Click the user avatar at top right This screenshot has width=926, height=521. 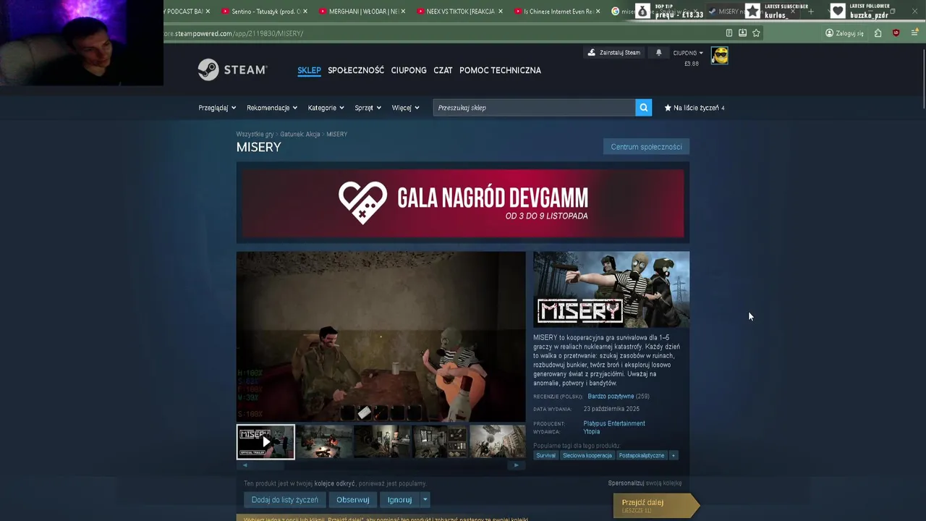tap(719, 56)
